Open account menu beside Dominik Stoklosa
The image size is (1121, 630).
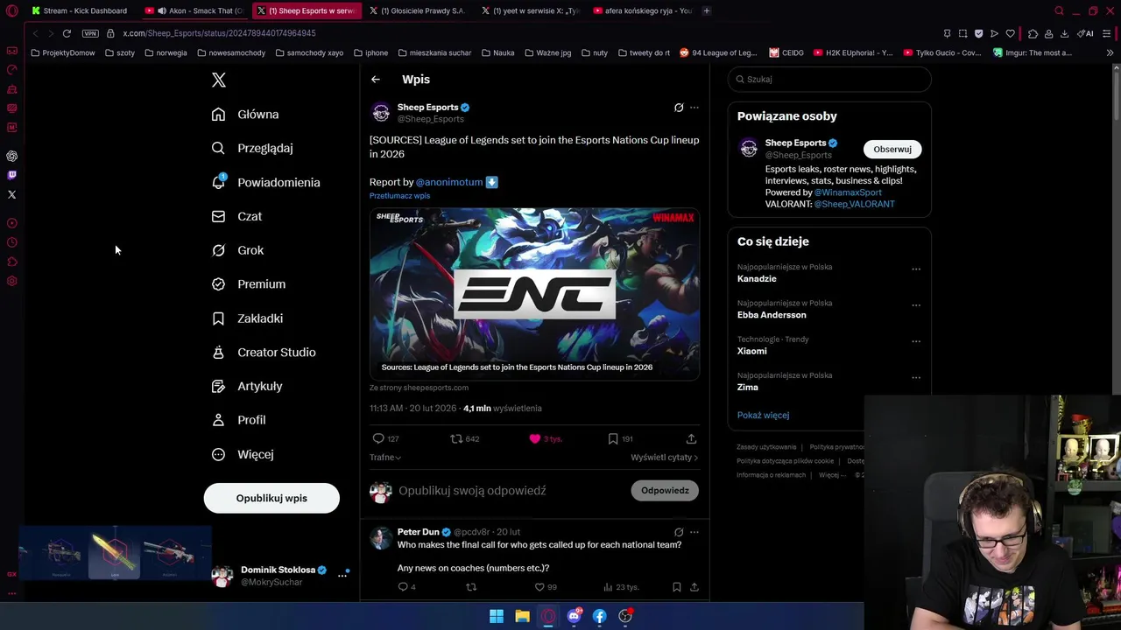[342, 575]
